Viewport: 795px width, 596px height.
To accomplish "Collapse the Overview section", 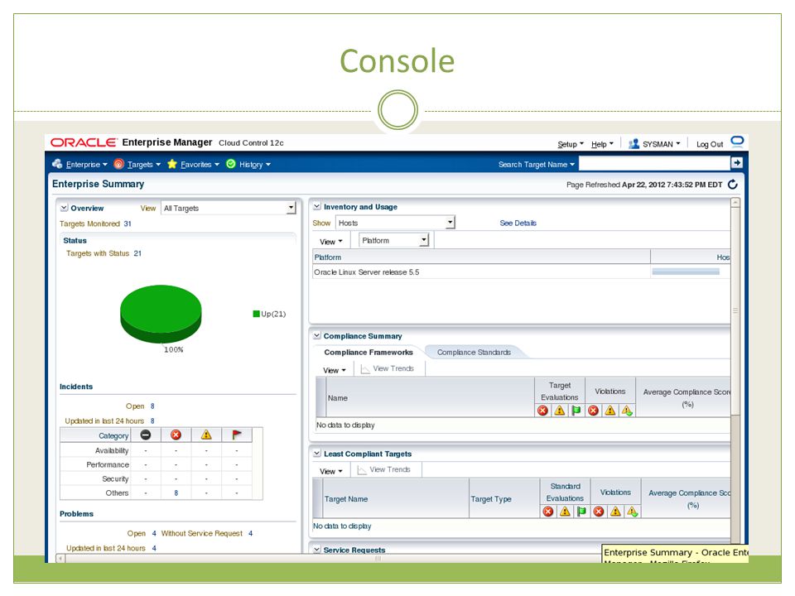I will [64, 208].
